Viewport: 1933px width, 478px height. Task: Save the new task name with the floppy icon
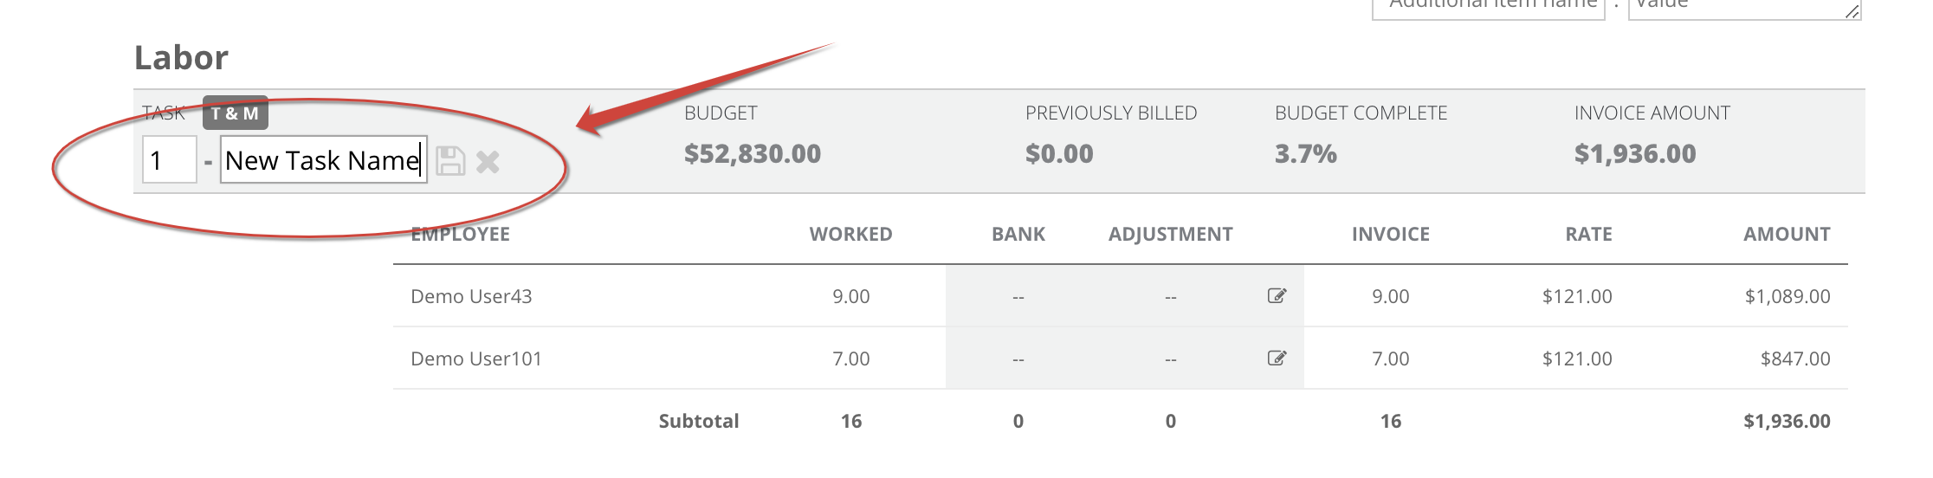[x=449, y=161]
